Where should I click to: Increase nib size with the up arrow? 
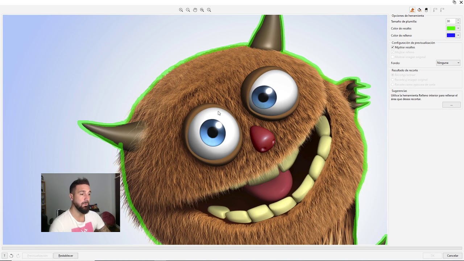458,20
